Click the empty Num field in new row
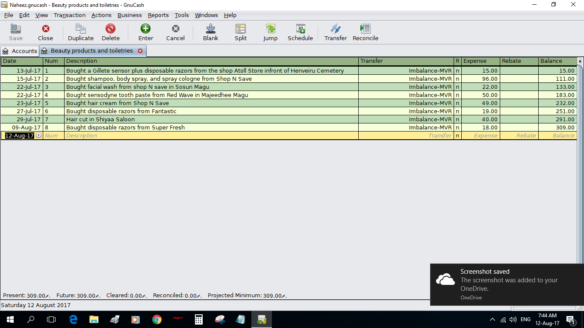 (53, 135)
